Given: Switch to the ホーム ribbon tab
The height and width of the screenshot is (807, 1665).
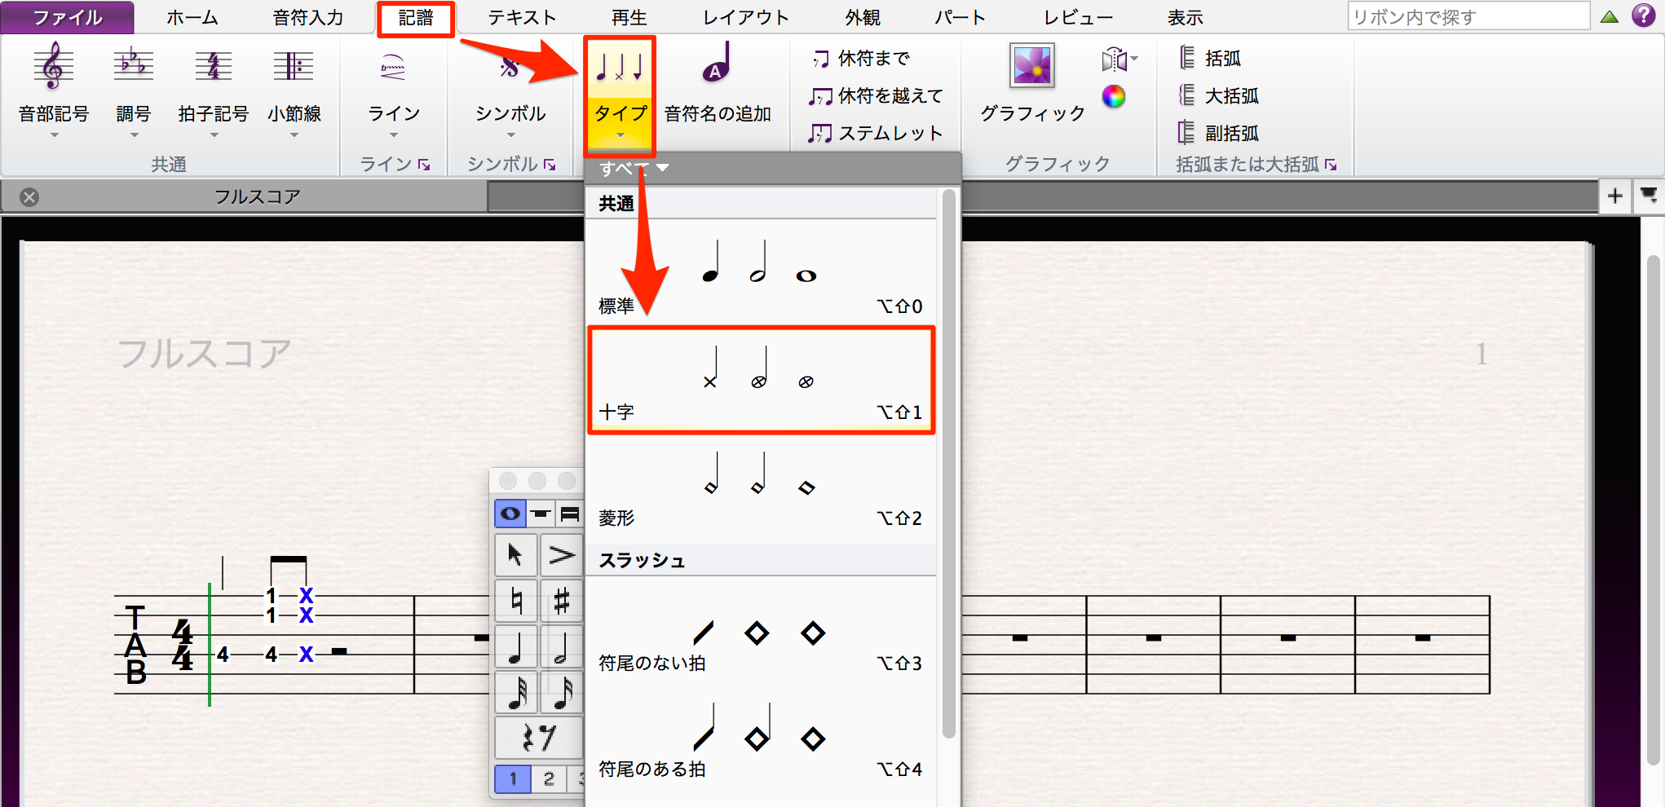Looking at the screenshot, I should [192, 17].
